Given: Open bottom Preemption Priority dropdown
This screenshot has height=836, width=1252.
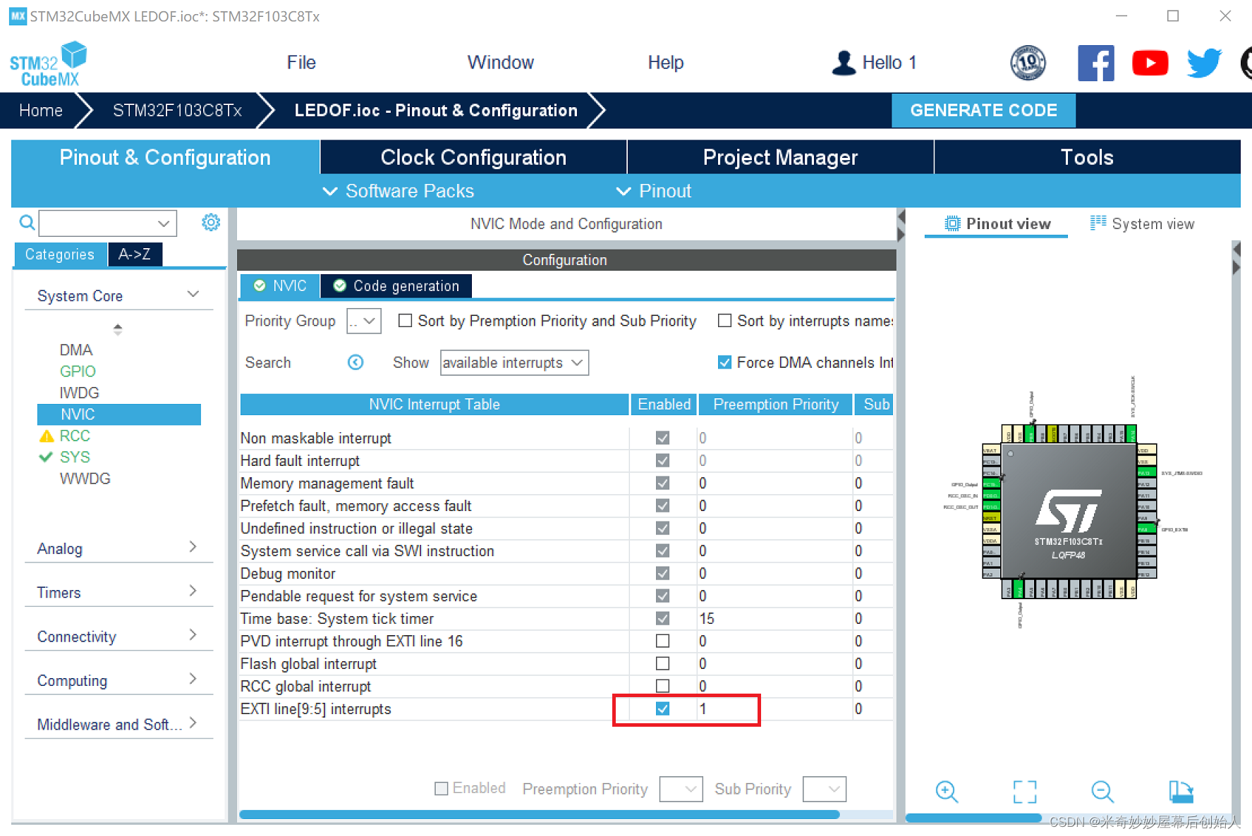Looking at the screenshot, I should pyautogui.click(x=681, y=789).
